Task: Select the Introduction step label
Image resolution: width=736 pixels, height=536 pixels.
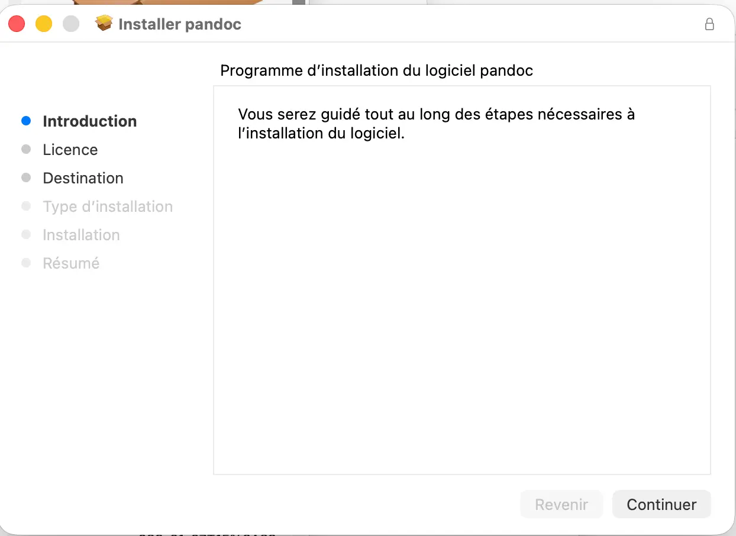Action: pyautogui.click(x=90, y=121)
